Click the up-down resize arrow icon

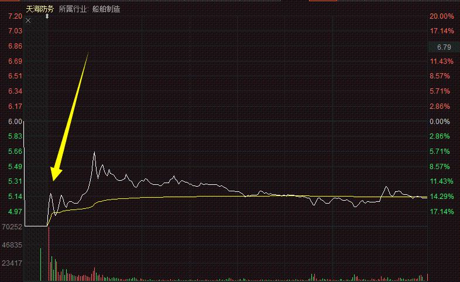click(x=47, y=16)
